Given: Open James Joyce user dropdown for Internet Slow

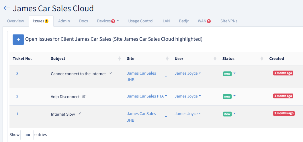Looking at the screenshot, I should click(188, 114).
